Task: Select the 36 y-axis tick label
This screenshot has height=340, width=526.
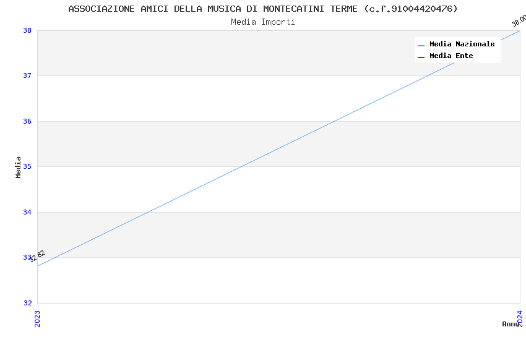Action: point(27,121)
